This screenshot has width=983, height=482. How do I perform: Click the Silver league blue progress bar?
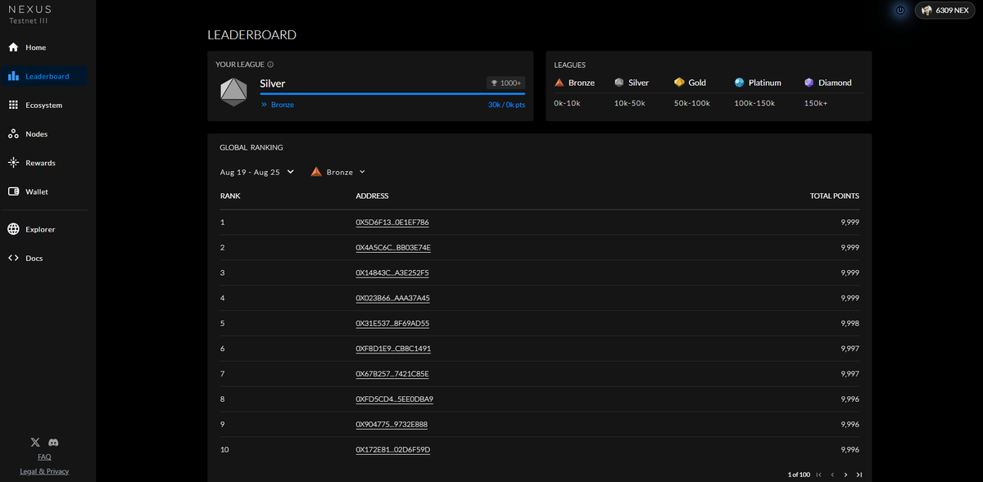click(x=392, y=94)
